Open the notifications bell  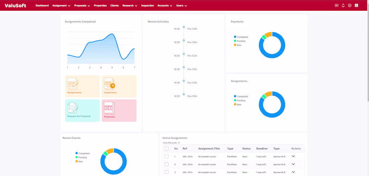[x=343, y=5]
